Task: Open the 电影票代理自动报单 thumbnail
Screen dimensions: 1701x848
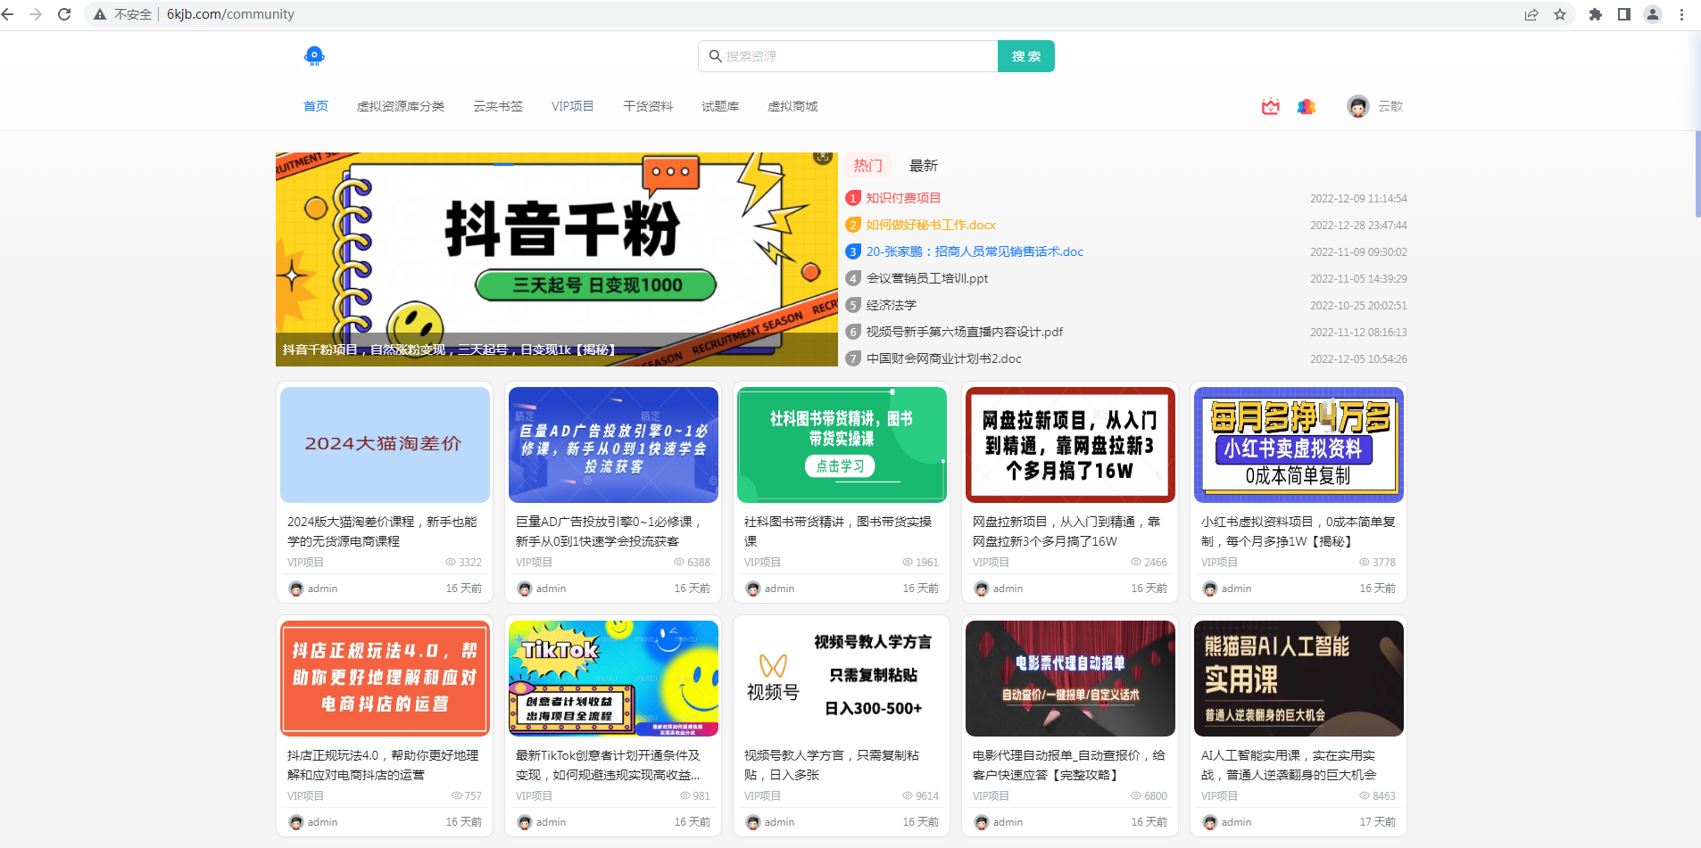Action: click(1070, 679)
